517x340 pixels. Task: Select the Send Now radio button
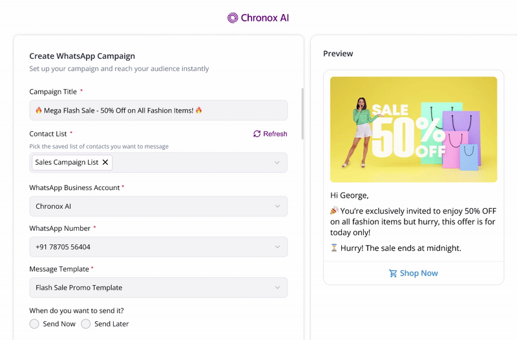tap(34, 324)
